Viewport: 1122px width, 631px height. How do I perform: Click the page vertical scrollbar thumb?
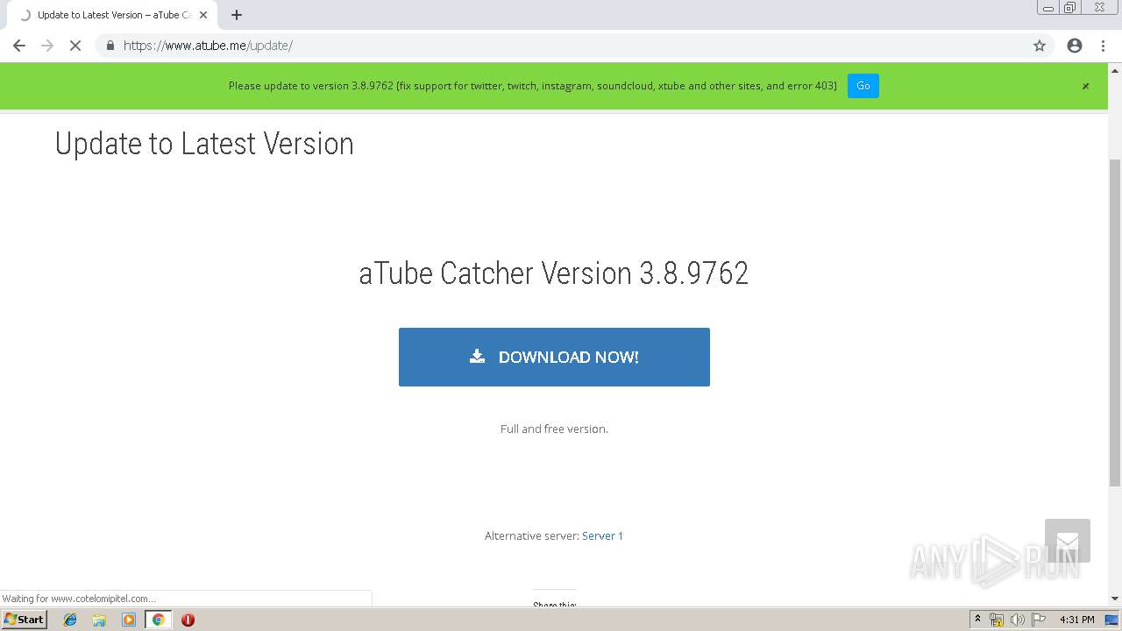(1115, 323)
